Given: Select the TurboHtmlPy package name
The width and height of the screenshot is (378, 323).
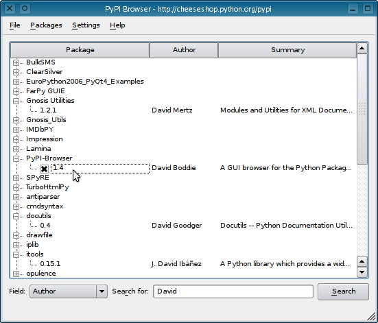Looking at the screenshot, I should coord(47,187).
